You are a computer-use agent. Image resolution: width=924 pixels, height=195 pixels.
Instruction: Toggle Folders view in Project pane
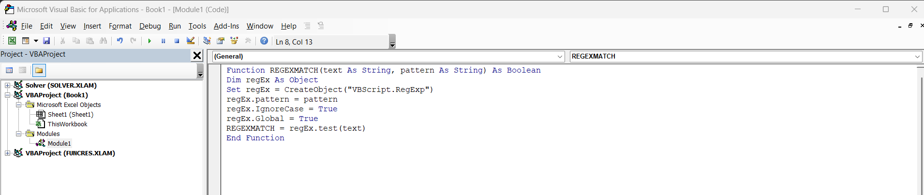(x=39, y=71)
